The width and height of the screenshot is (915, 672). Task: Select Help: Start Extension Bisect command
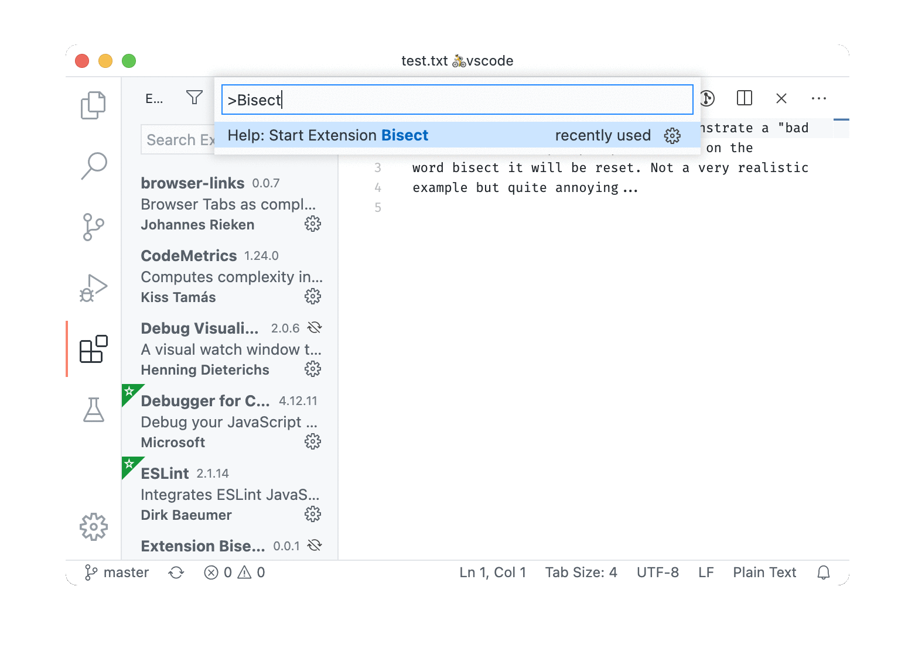point(410,135)
